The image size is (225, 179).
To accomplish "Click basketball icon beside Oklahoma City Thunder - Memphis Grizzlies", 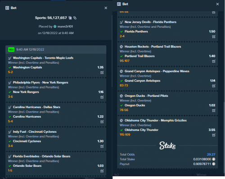I will click(121, 121).
